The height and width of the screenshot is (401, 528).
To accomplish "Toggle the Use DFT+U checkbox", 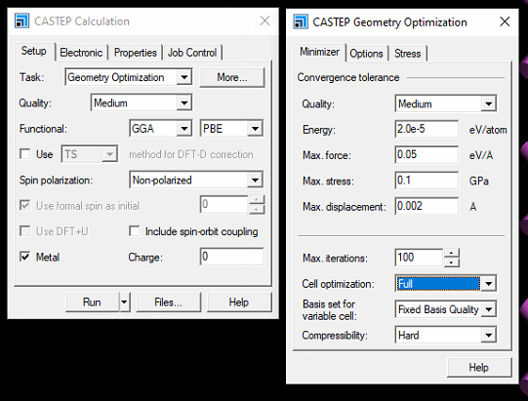I will [25, 231].
